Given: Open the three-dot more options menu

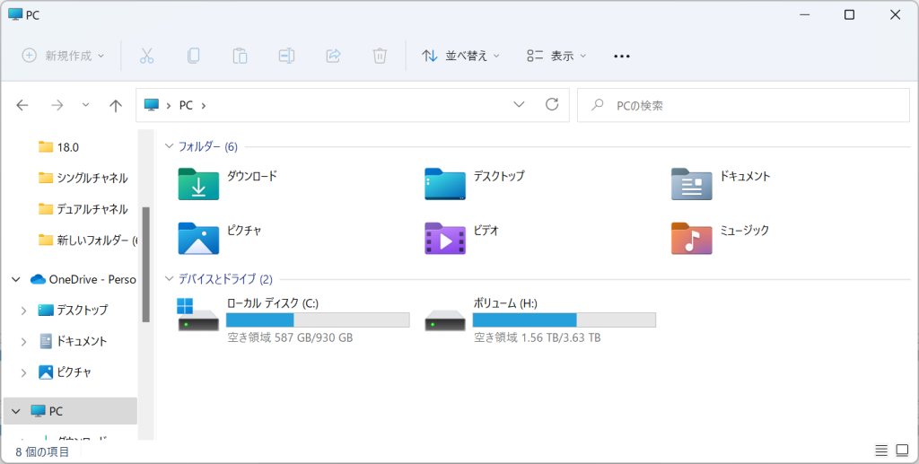Looking at the screenshot, I should point(621,56).
